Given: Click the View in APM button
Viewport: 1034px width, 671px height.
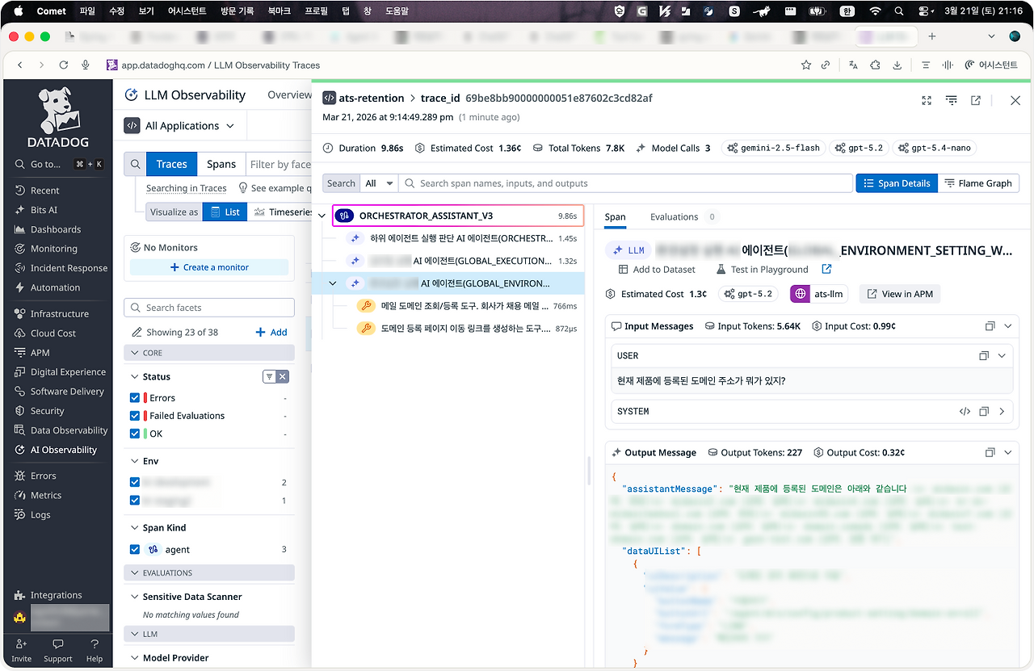Looking at the screenshot, I should [900, 294].
